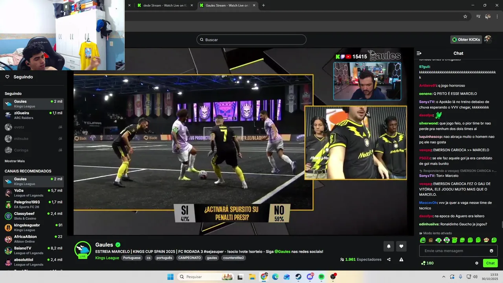Click the share stream icon
Viewport: 503px width, 283px height.
pyautogui.click(x=389, y=259)
